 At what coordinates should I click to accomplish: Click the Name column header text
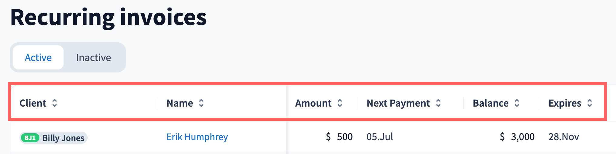point(180,103)
